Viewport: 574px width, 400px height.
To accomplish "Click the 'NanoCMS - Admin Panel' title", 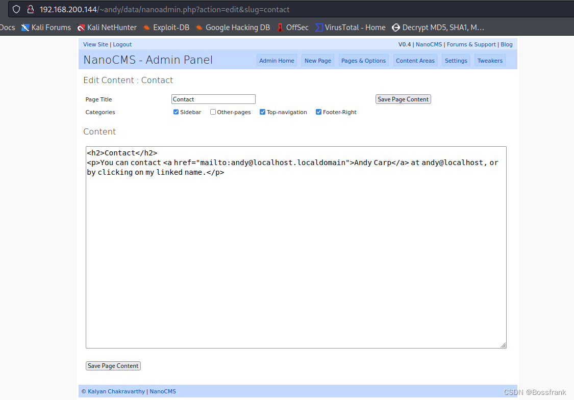I will tap(148, 60).
